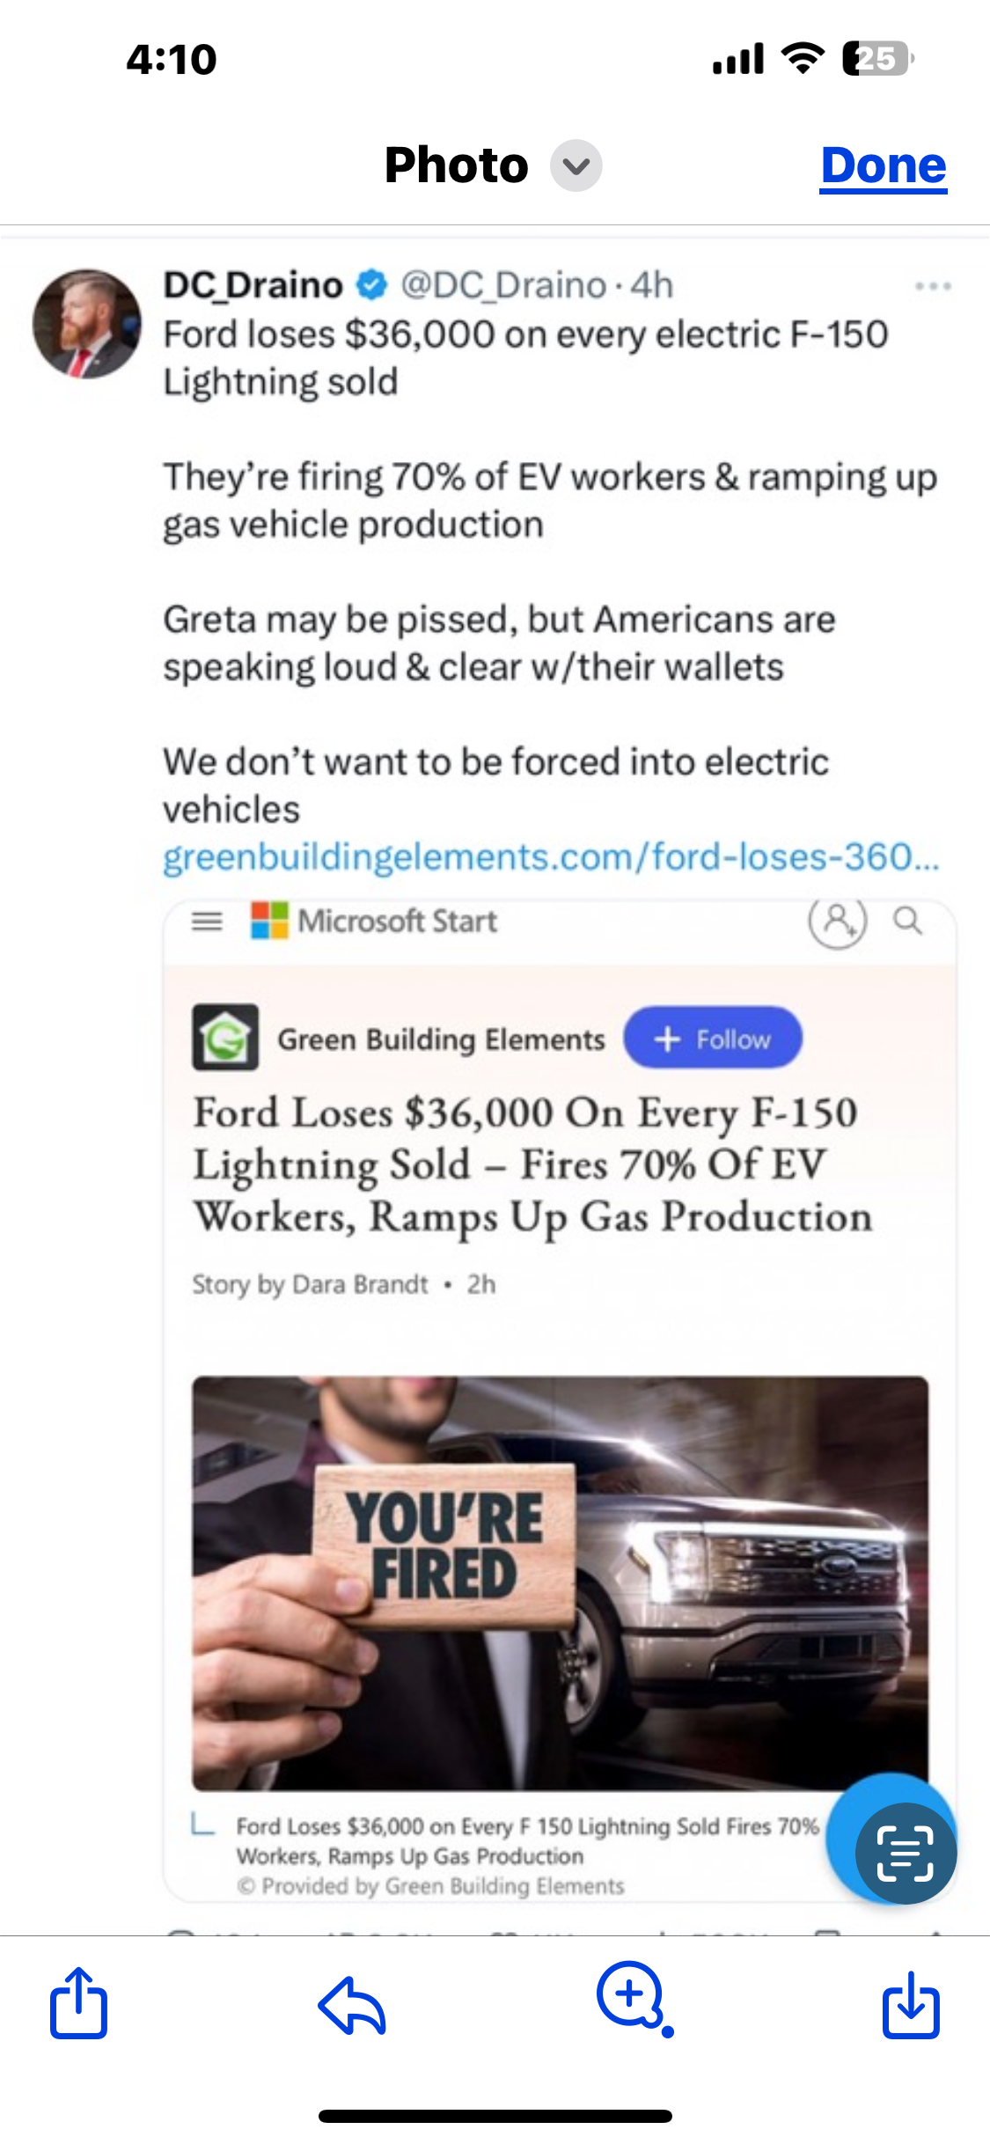Tap the Microsoft Start account profile icon
This screenshot has height=2144, width=990.
coord(838,921)
